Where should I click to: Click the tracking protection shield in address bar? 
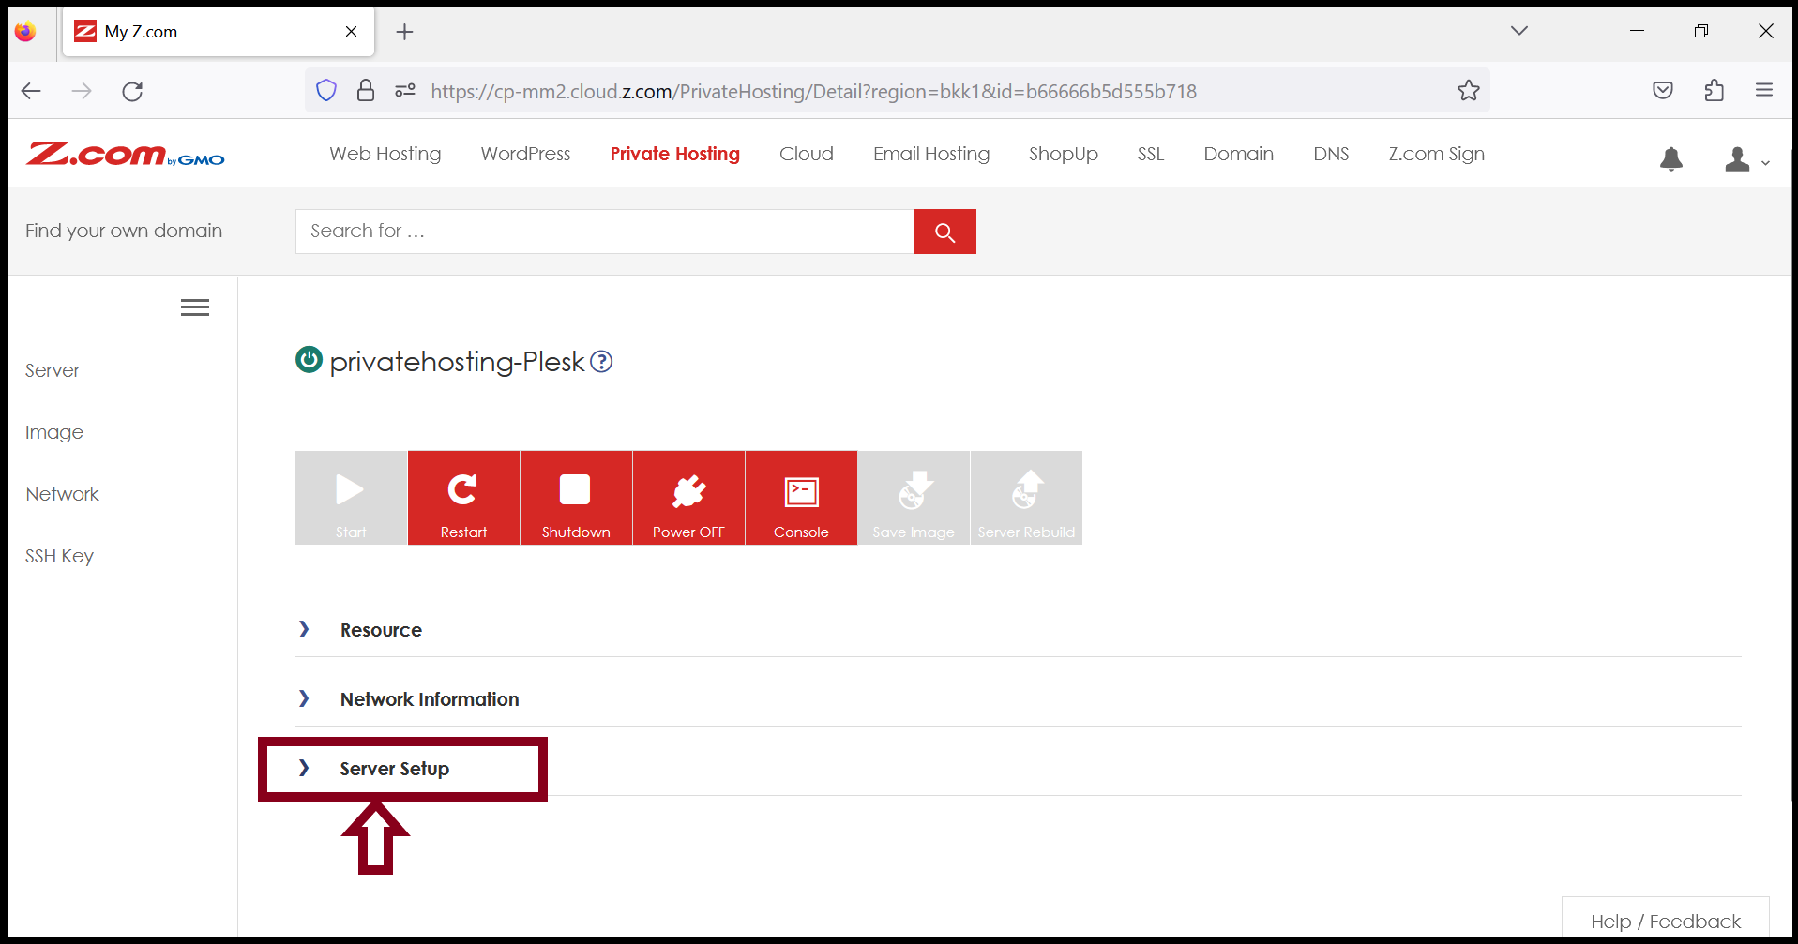click(326, 90)
